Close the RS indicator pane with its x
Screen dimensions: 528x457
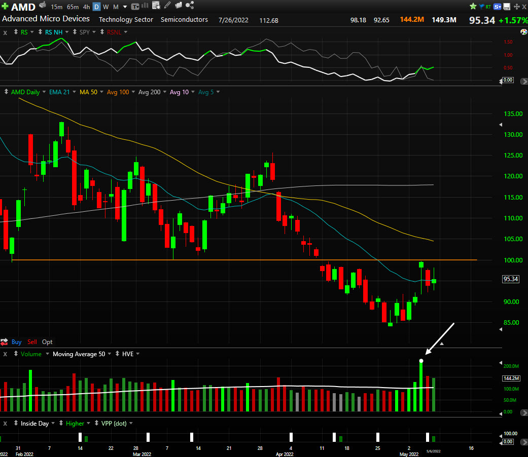(5, 32)
